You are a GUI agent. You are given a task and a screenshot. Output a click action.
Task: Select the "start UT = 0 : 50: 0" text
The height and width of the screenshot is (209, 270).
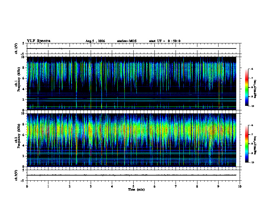pos(165,41)
